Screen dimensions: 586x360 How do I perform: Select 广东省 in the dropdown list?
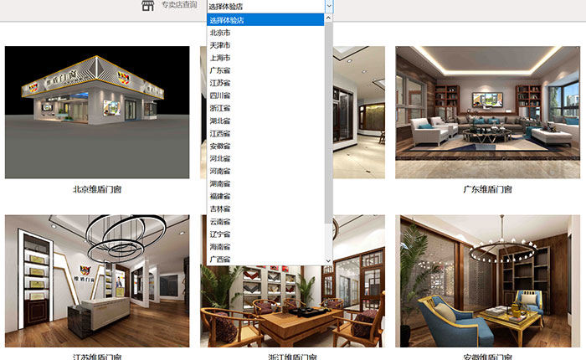click(220, 70)
